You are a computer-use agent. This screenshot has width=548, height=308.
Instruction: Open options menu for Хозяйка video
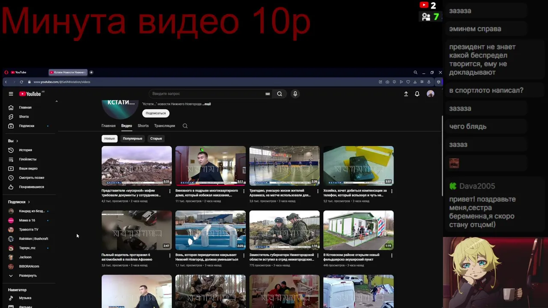coord(391,191)
